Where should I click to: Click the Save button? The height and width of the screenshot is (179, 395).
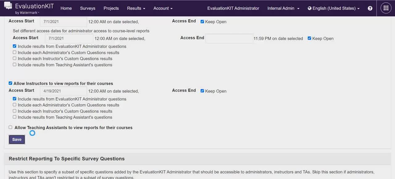pyautogui.click(x=17, y=139)
